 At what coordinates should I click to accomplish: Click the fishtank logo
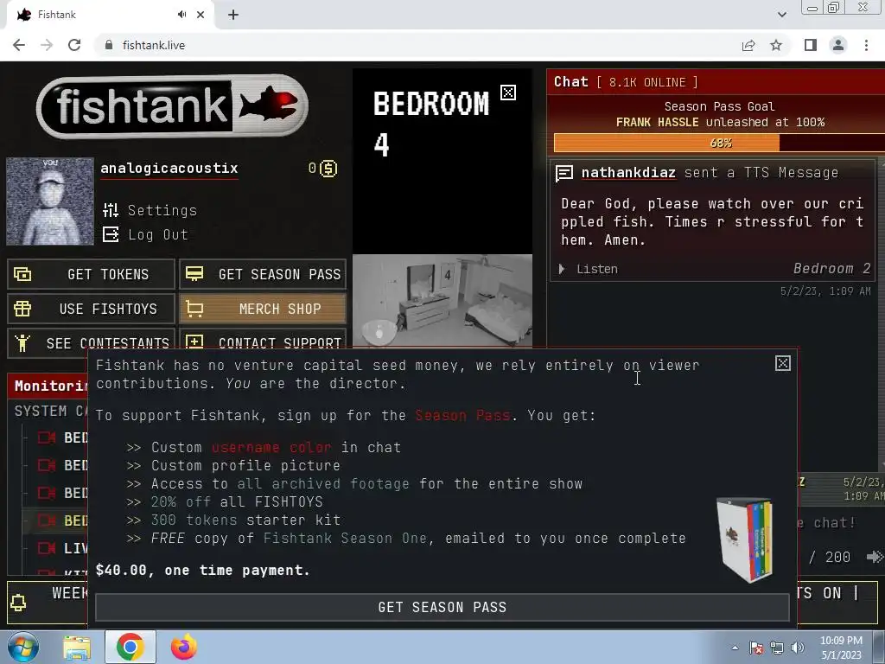pos(172,106)
